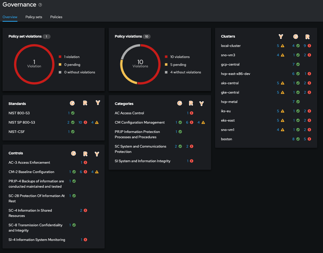323x253 pixels.
Task: Click the red violation icon for local-cluster
Action: (309, 46)
